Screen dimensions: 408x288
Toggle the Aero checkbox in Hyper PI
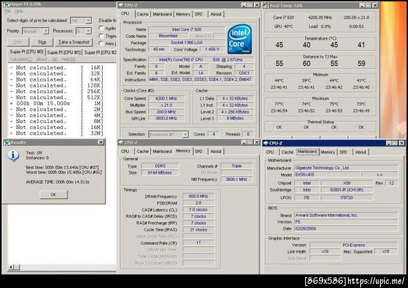tap(101, 43)
